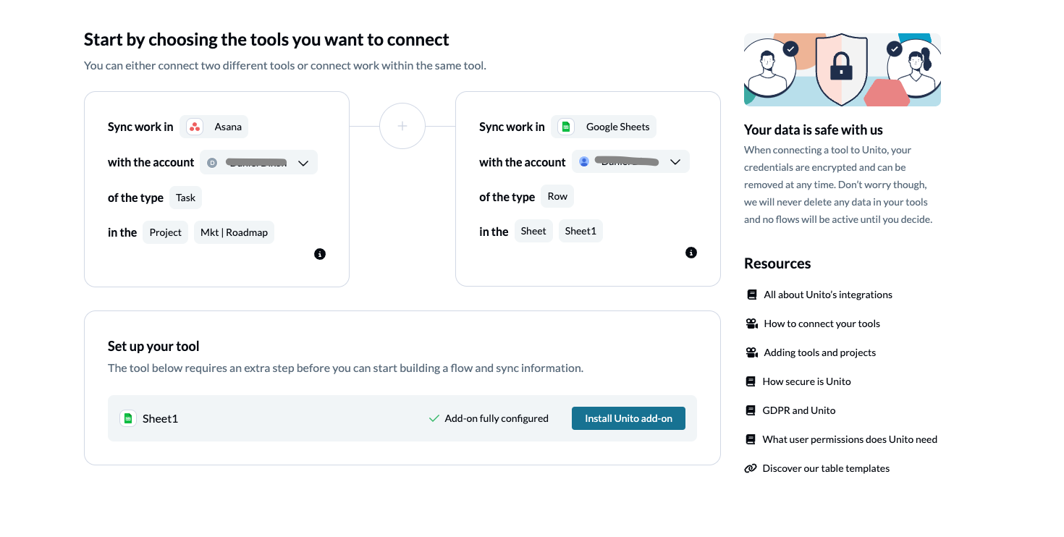Screen dimensions: 1064x537
Task: Click the Google Sheets logo icon
Action: [566, 127]
